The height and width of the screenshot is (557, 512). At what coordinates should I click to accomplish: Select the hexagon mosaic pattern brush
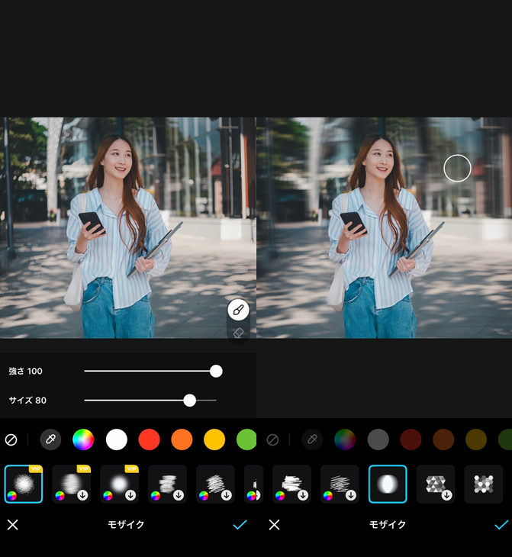coord(484,484)
